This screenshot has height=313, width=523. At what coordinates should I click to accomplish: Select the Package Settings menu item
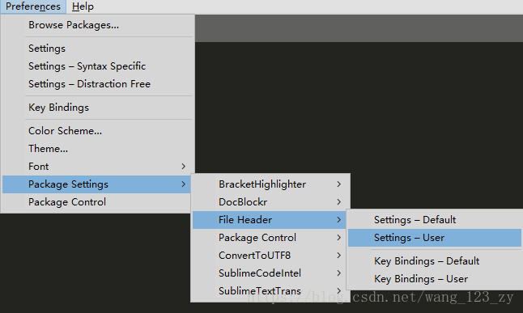(x=96, y=184)
